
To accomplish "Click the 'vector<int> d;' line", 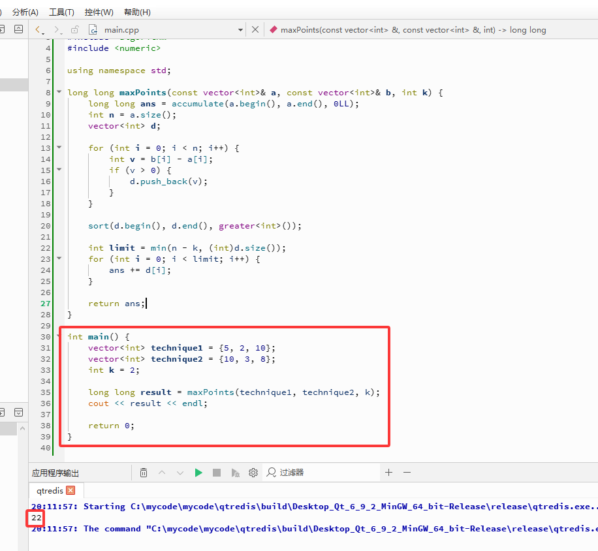I will click(x=124, y=126).
